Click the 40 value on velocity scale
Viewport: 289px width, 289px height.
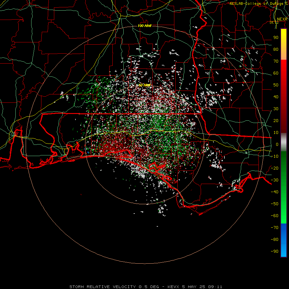click(x=276, y=97)
